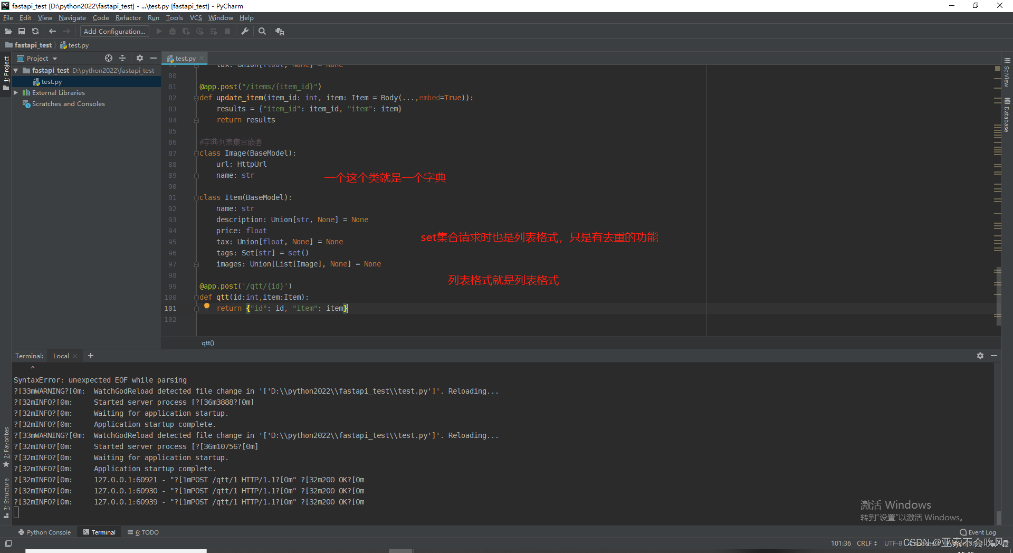The height and width of the screenshot is (553, 1013).
Task: Open the VCS menu
Action: pos(196,17)
